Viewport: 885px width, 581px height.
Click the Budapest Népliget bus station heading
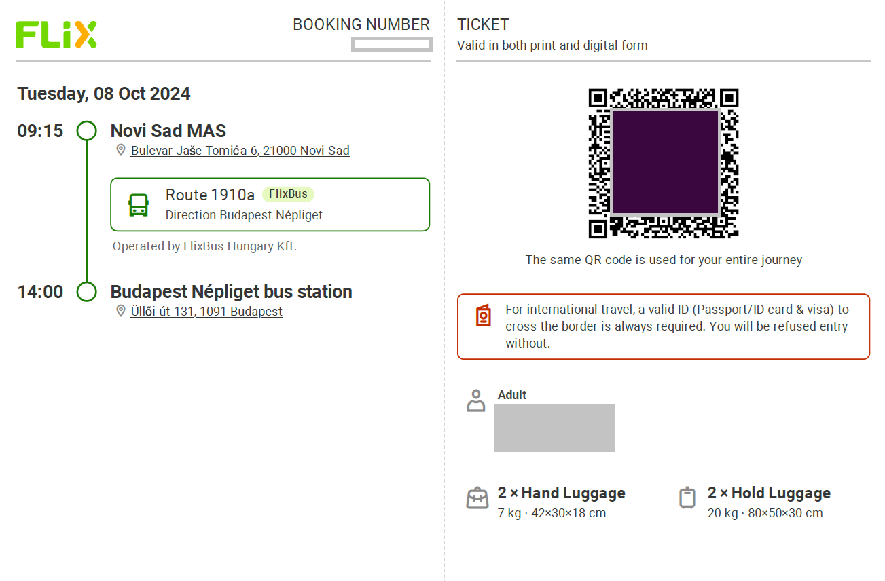pos(231,292)
